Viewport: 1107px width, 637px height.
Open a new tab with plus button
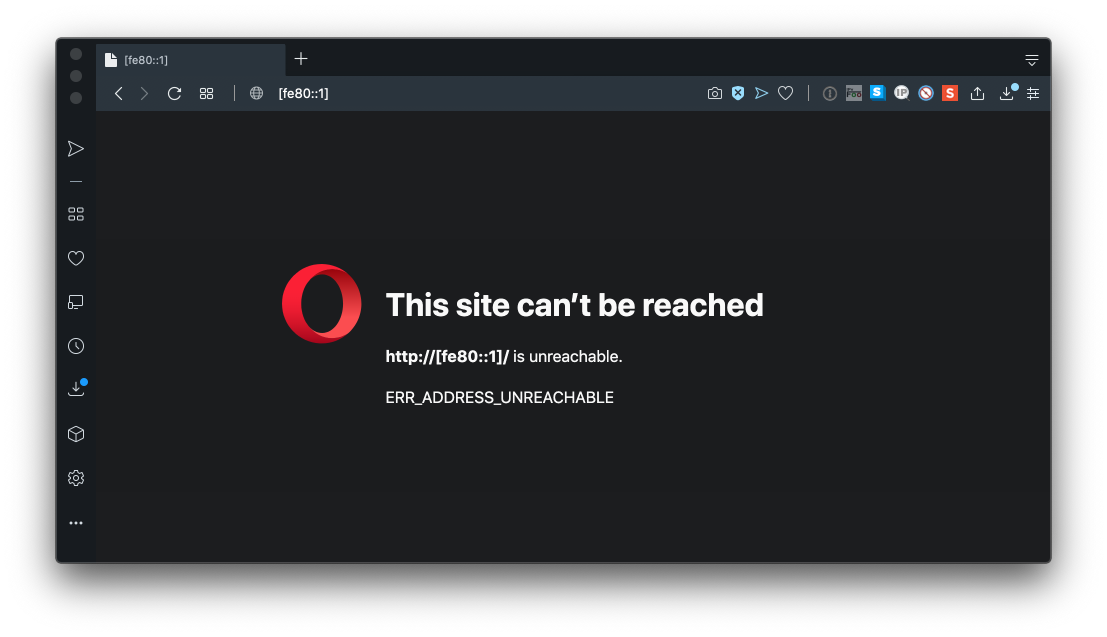tap(301, 59)
